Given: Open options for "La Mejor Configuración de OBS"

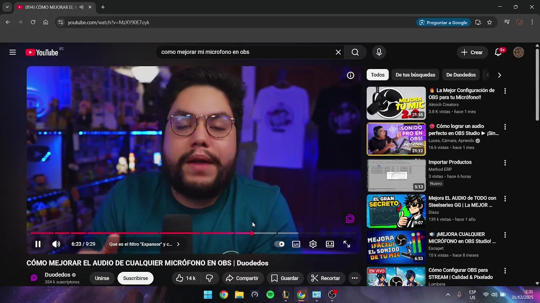Looking at the screenshot, I should 505,91.
